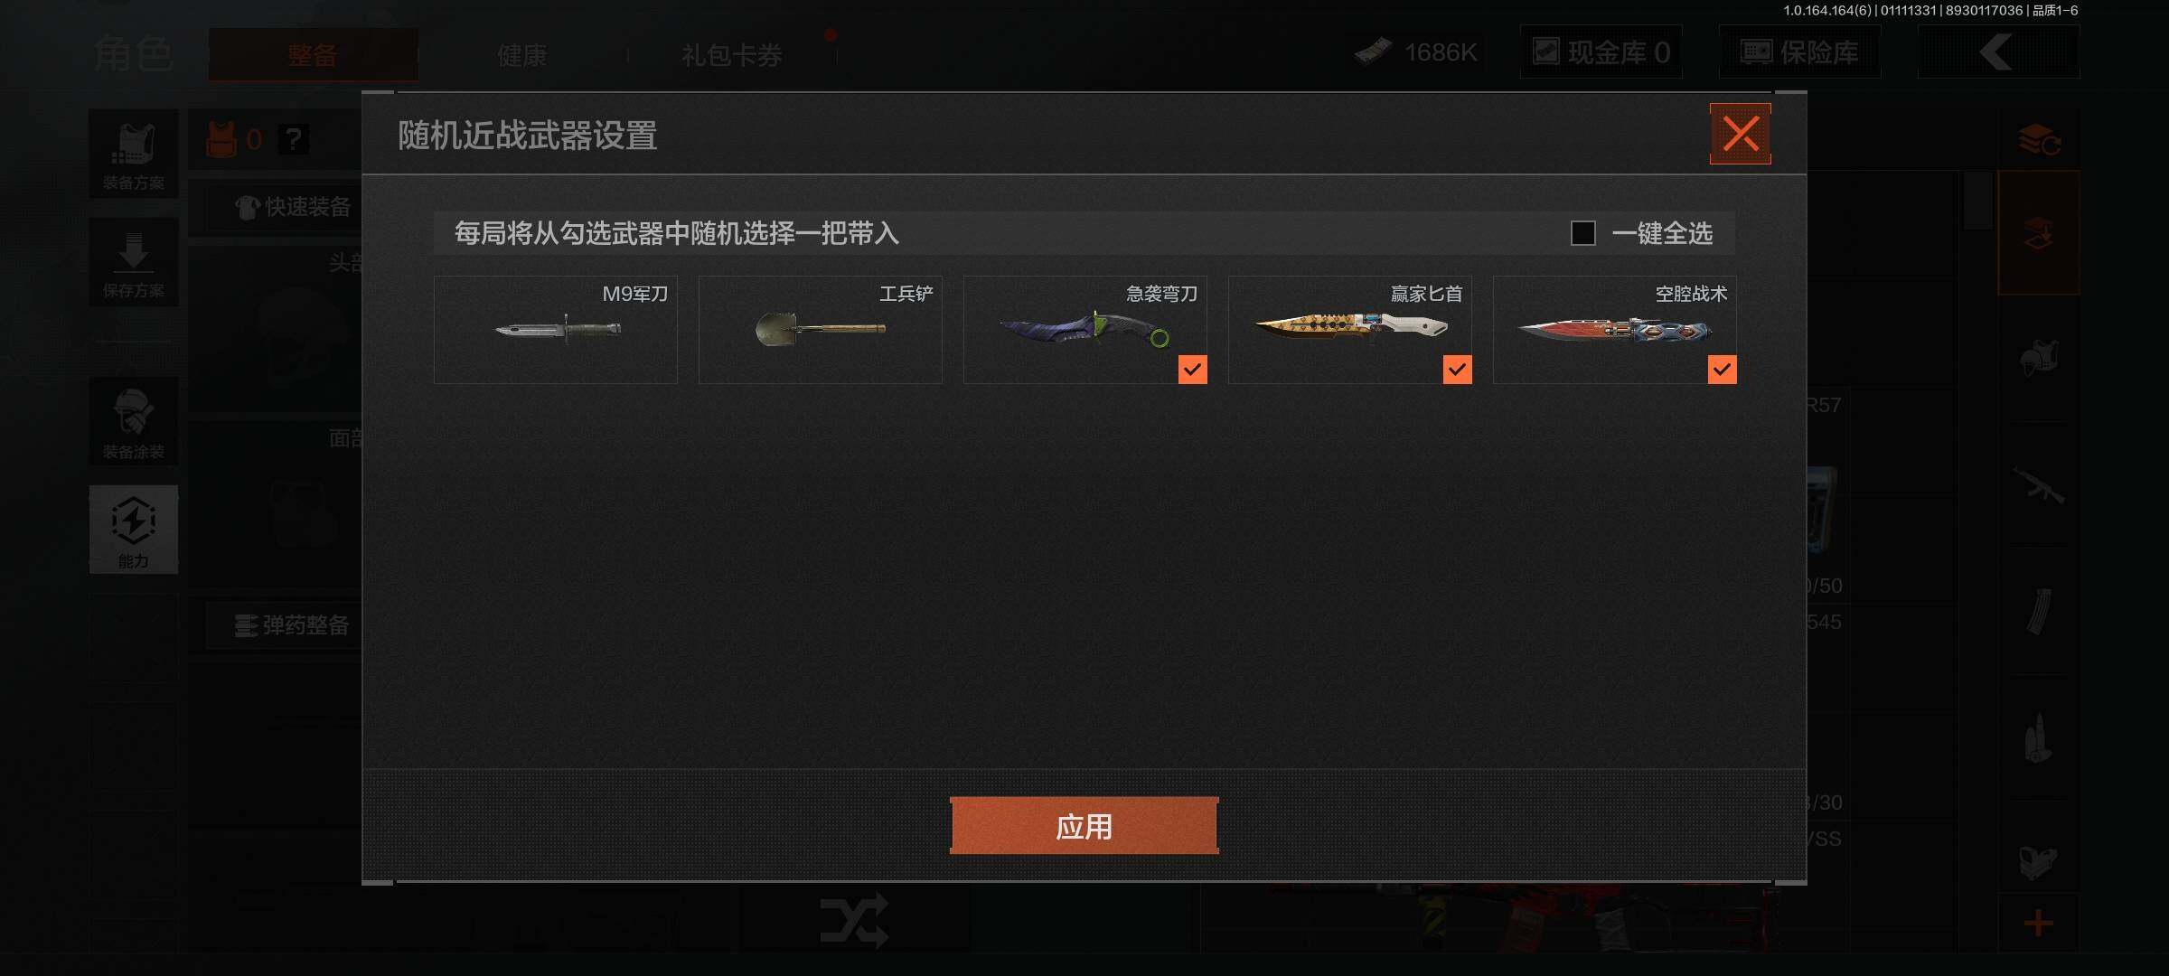Viewport: 2169px width, 976px height.
Task: Click the 应用 apply button
Action: click(x=1084, y=826)
